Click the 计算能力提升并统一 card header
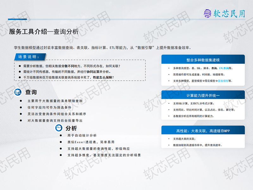This screenshot has height=190, width=253. point(203,95)
